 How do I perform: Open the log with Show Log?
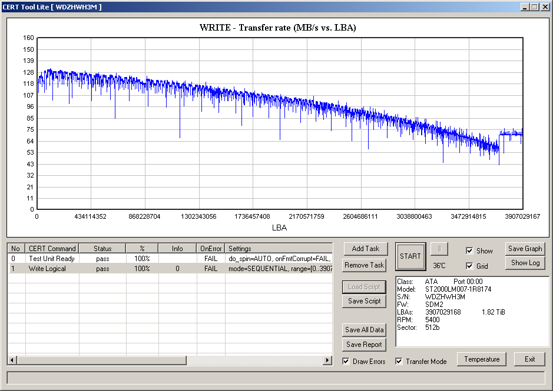(x=525, y=263)
